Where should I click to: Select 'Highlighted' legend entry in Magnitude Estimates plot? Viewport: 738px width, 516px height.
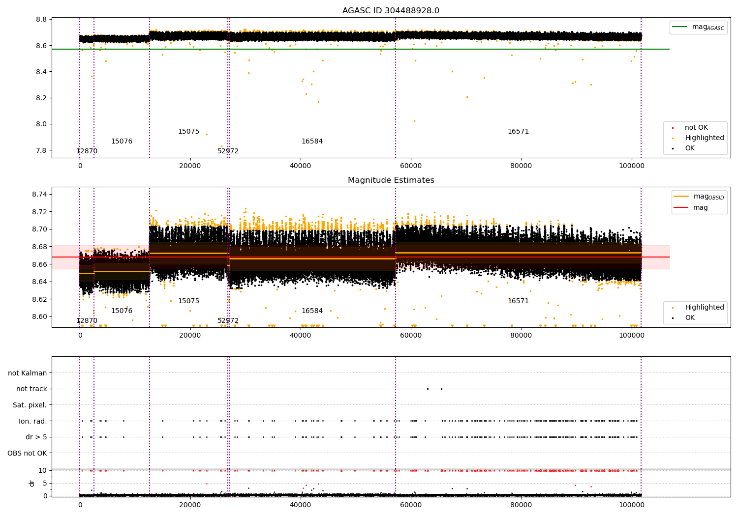[x=698, y=307]
